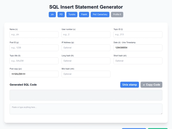
Task: Click into the User number field
Action: [x=86, y=34]
